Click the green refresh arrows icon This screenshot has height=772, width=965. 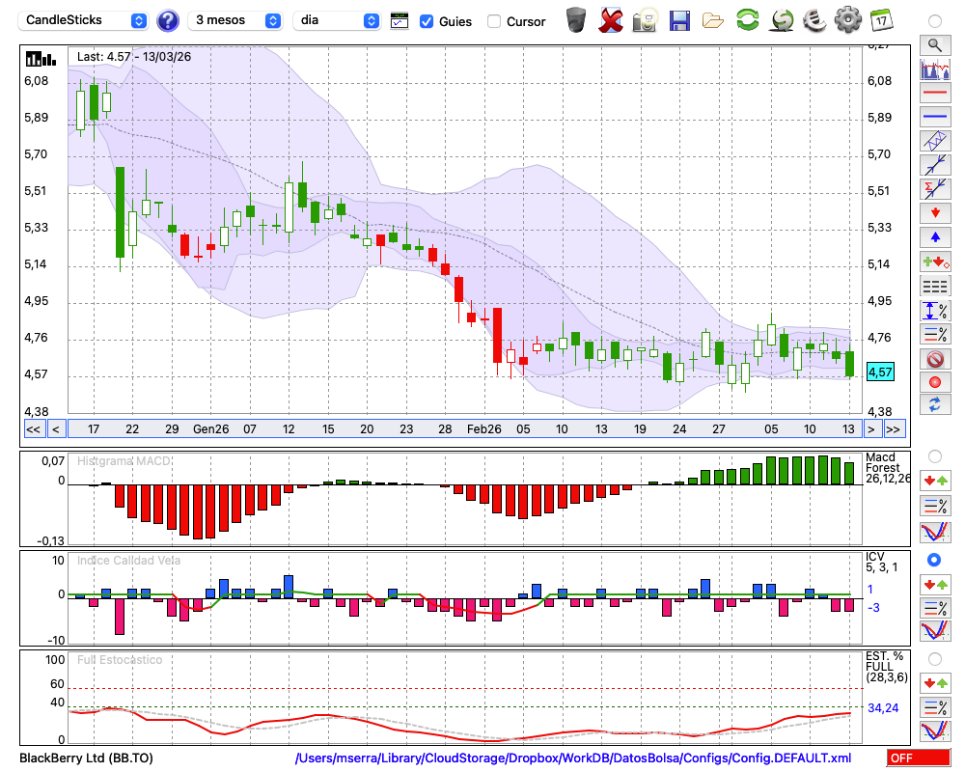pos(747,20)
